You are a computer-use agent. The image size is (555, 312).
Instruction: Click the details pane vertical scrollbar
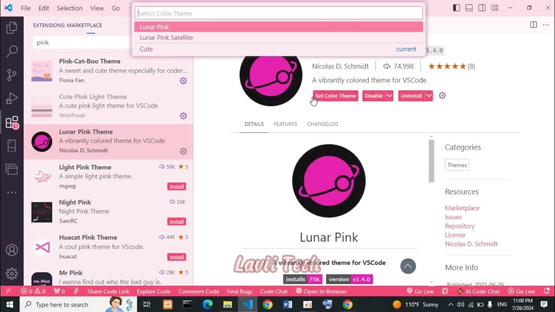pos(431,160)
